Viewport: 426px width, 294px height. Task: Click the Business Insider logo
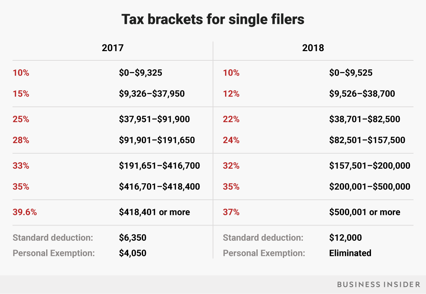377,284
